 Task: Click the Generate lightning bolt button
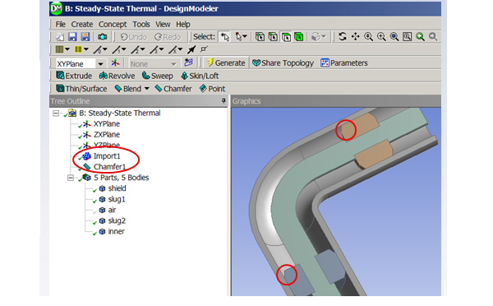pyautogui.click(x=226, y=63)
